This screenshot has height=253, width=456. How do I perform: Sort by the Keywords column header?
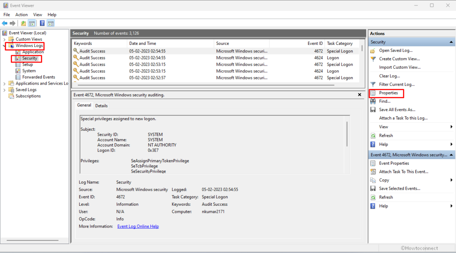100,44
